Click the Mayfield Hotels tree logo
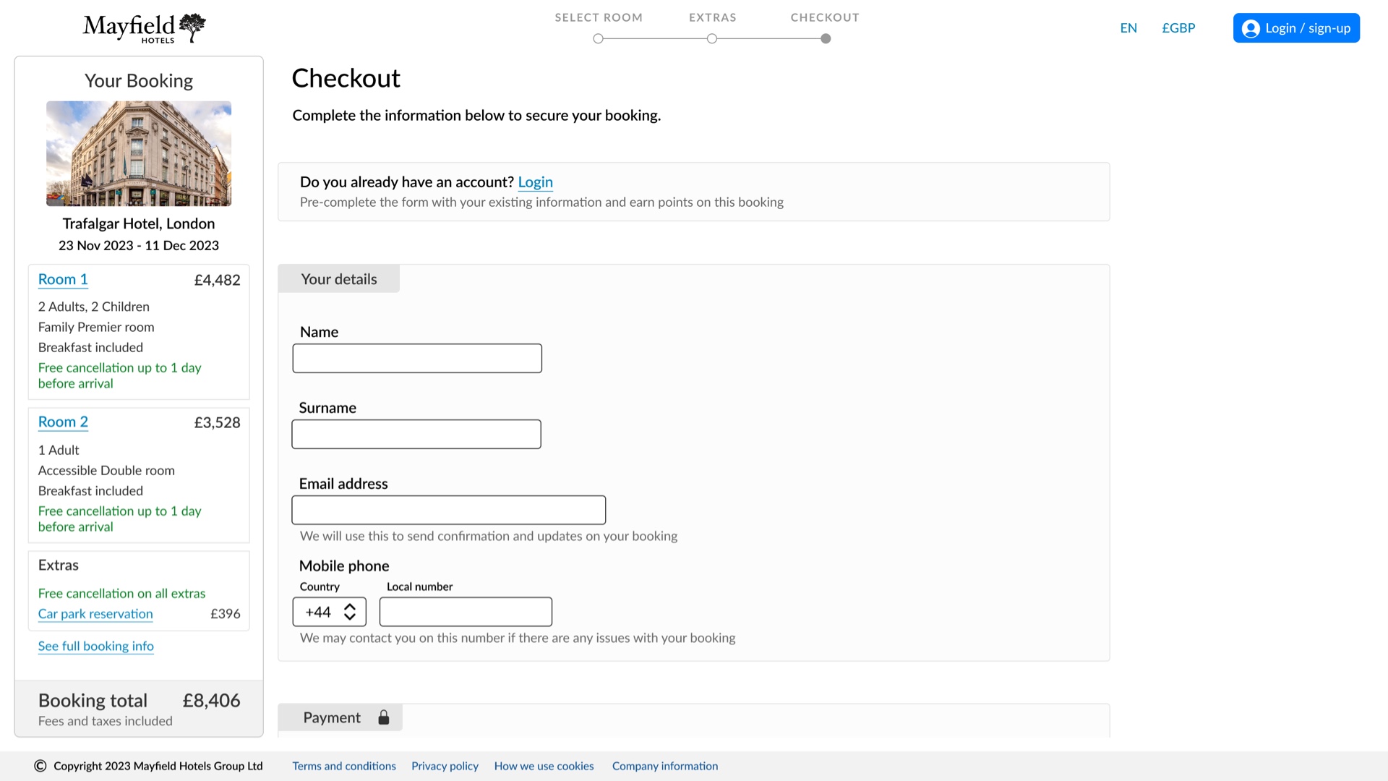Image resolution: width=1388 pixels, height=781 pixels. [192, 27]
